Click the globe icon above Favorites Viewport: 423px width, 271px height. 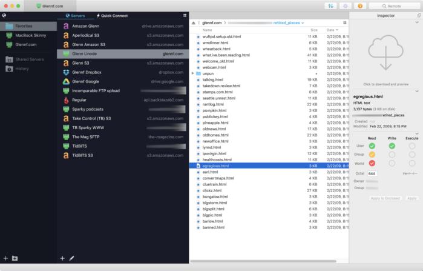click(x=4, y=15)
